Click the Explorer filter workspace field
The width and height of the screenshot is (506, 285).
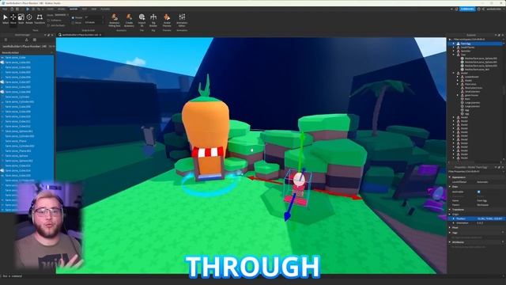coord(474,40)
